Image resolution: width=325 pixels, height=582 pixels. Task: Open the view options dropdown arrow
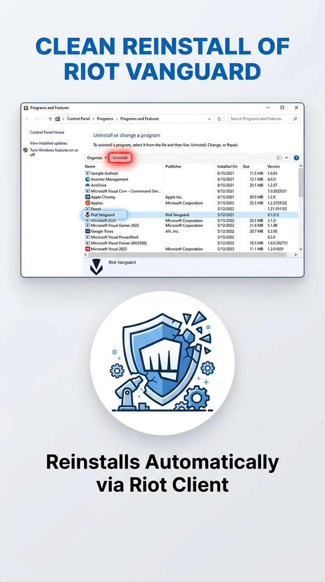tap(286, 158)
